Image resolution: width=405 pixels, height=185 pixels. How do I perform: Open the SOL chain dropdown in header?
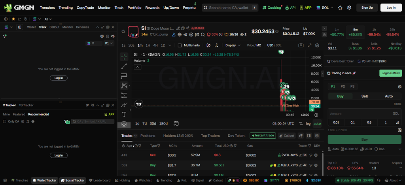[x=325, y=8]
